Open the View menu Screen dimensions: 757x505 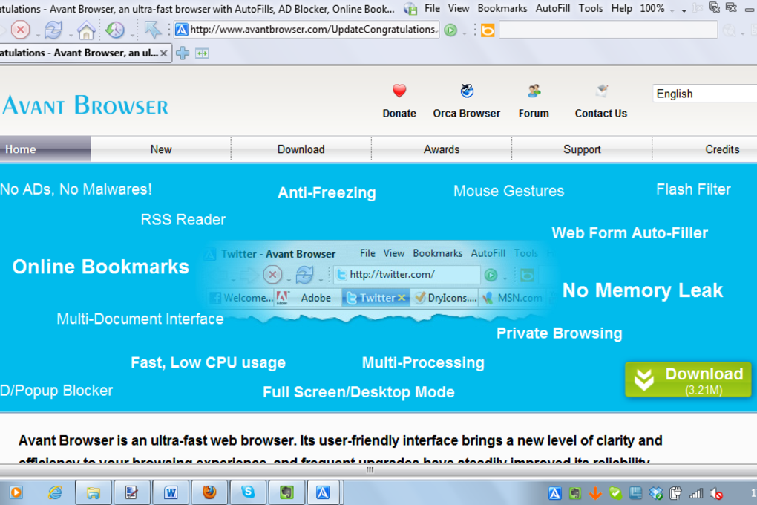pos(458,9)
